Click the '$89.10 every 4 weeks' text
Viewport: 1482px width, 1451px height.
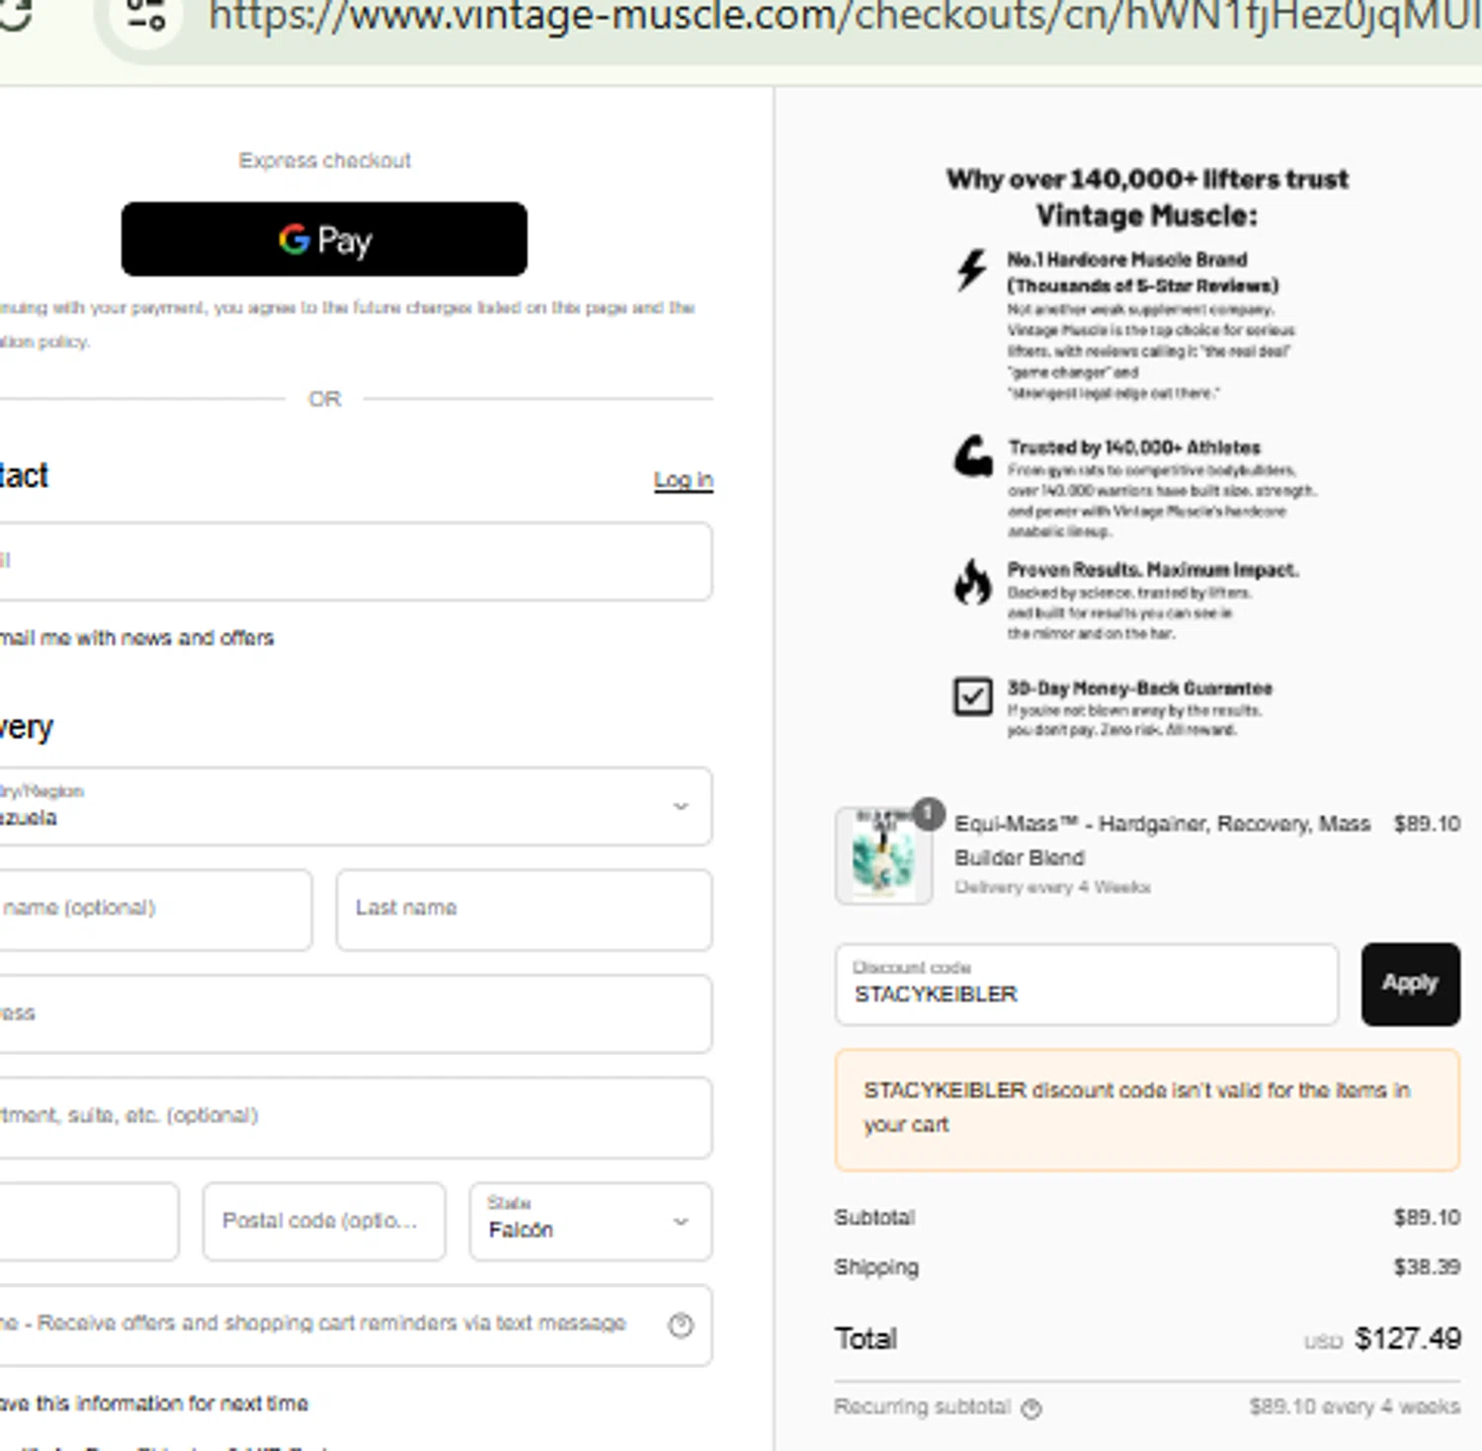pos(1355,1407)
